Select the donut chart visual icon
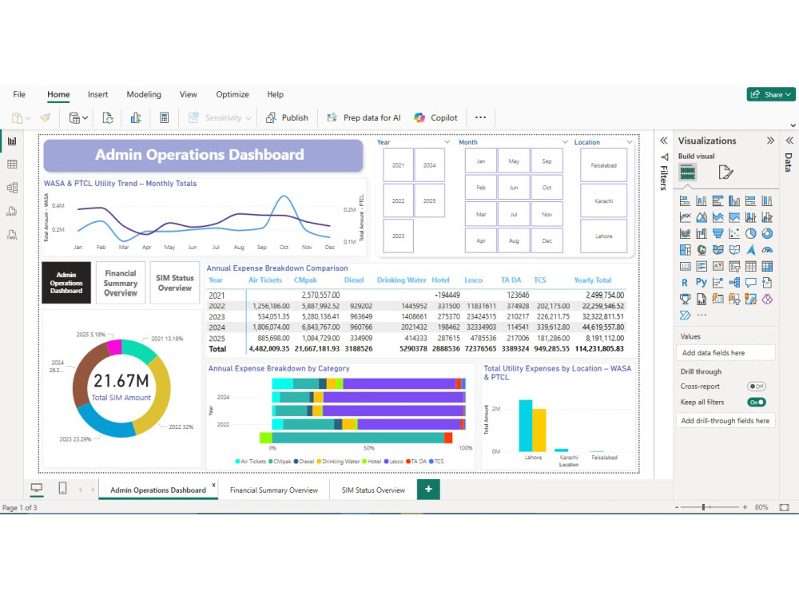This screenshot has height=599, width=799. click(x=767, y=234)
